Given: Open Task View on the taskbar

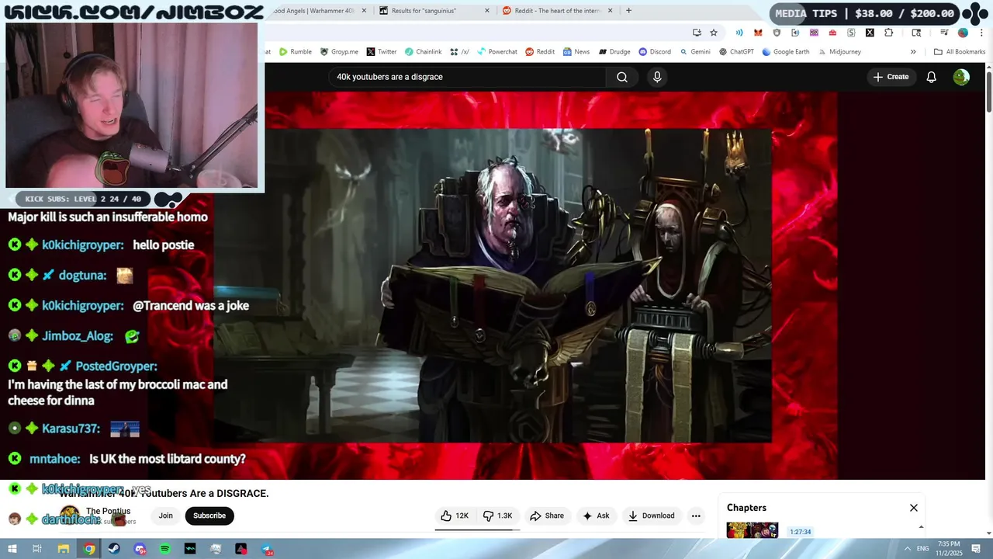Looking at the screenshot, I should pos(37,549).
